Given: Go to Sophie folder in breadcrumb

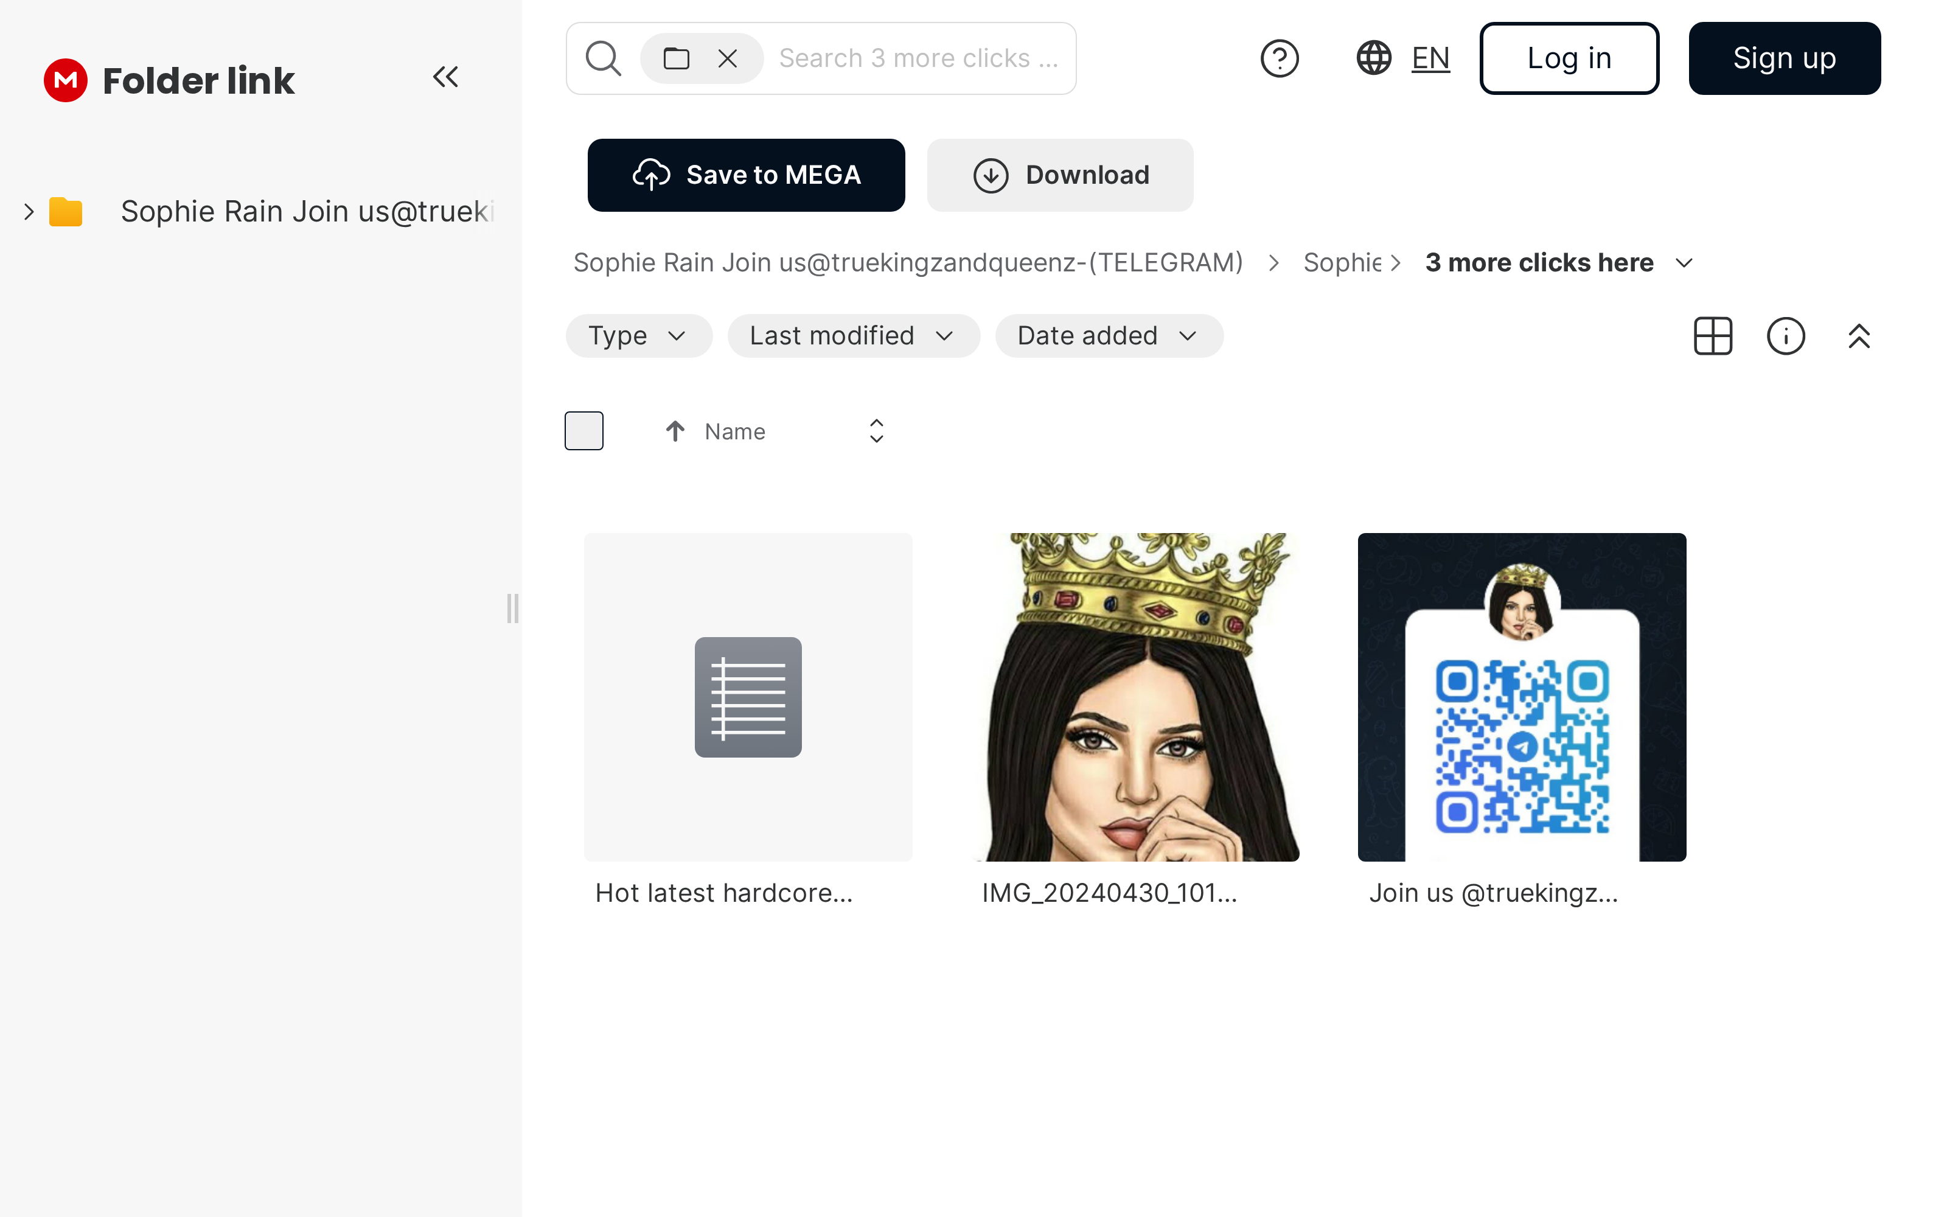Looking at the screenshot, I should click(x=1342, y=263).
